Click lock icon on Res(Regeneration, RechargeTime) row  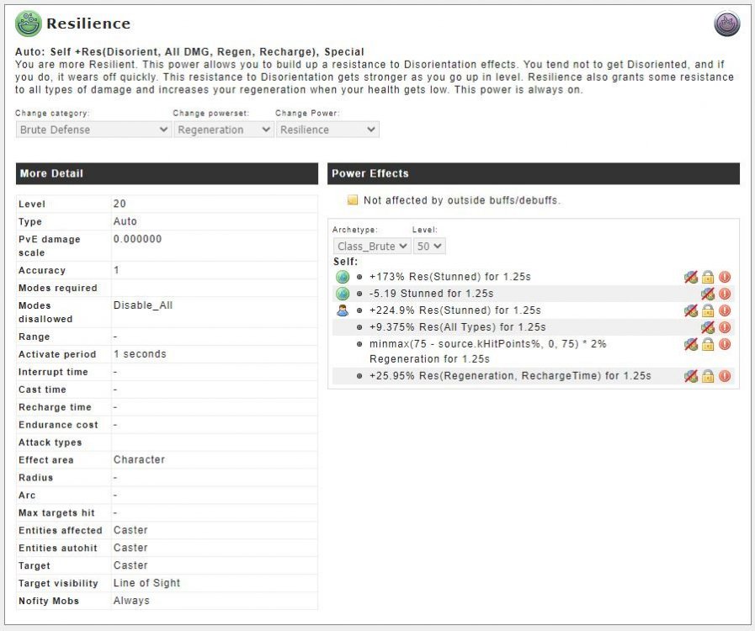coord(708,376)
